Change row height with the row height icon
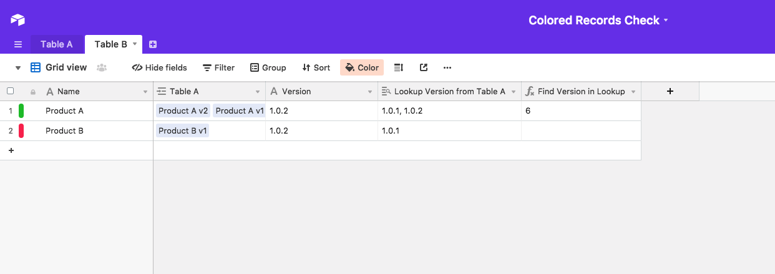 [399, 67]
